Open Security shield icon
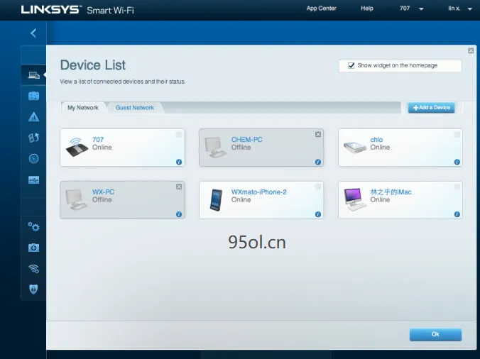The height and width of the screenshot is (359, 480). click(x=33, y=289)
